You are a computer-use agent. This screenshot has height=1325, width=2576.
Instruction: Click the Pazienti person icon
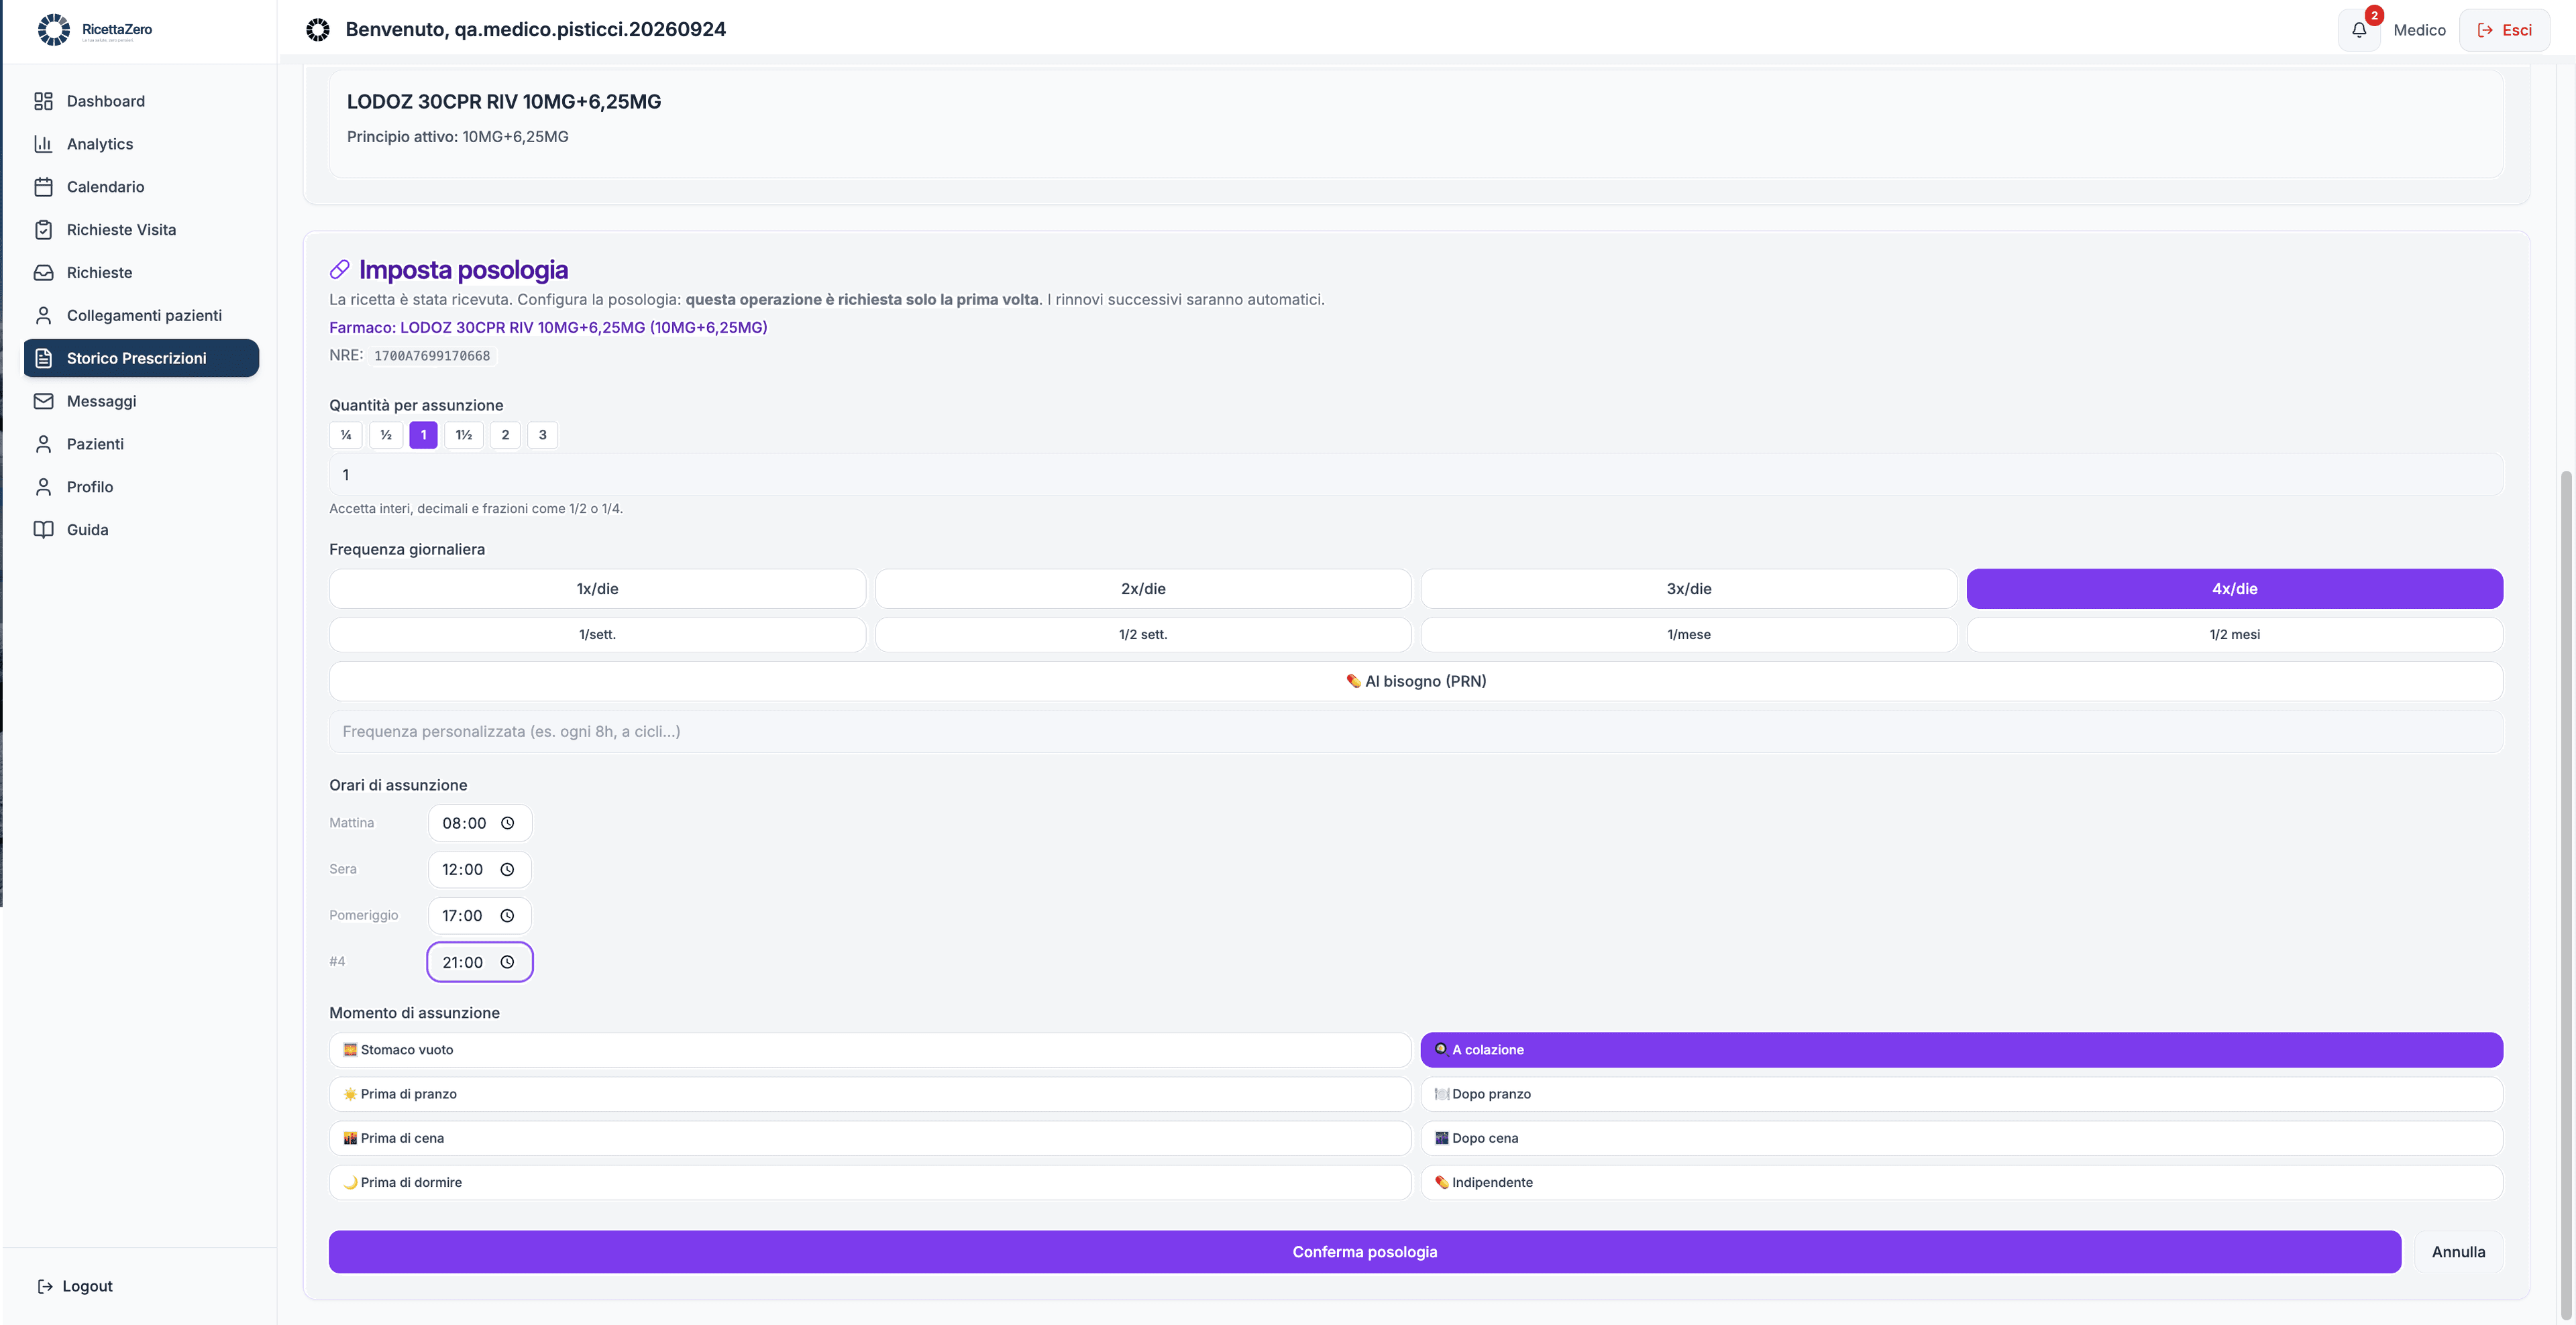(x=43, y=444)
